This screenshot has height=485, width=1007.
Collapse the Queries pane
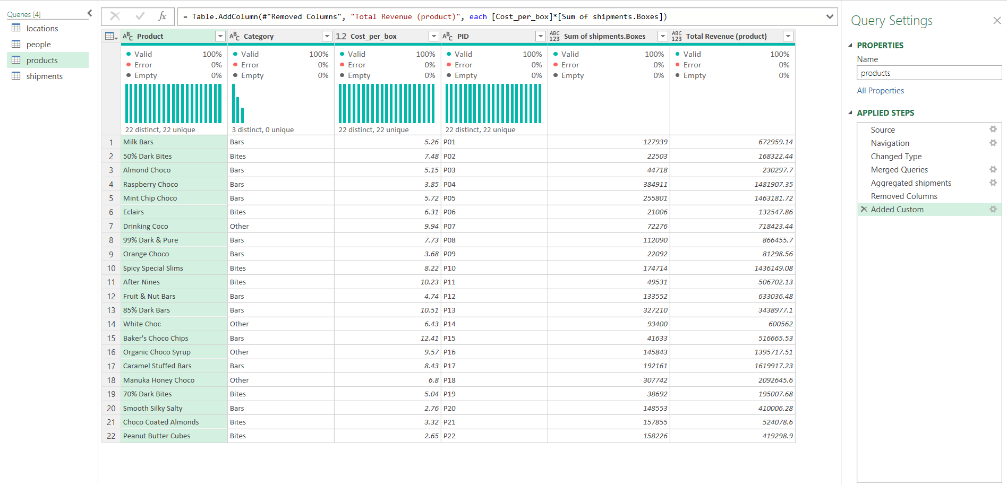[89, 13]
